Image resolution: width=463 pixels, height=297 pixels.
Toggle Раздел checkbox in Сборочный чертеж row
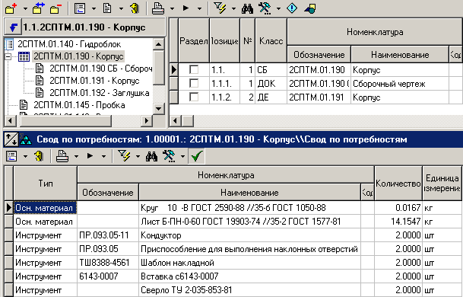[194, 84]
